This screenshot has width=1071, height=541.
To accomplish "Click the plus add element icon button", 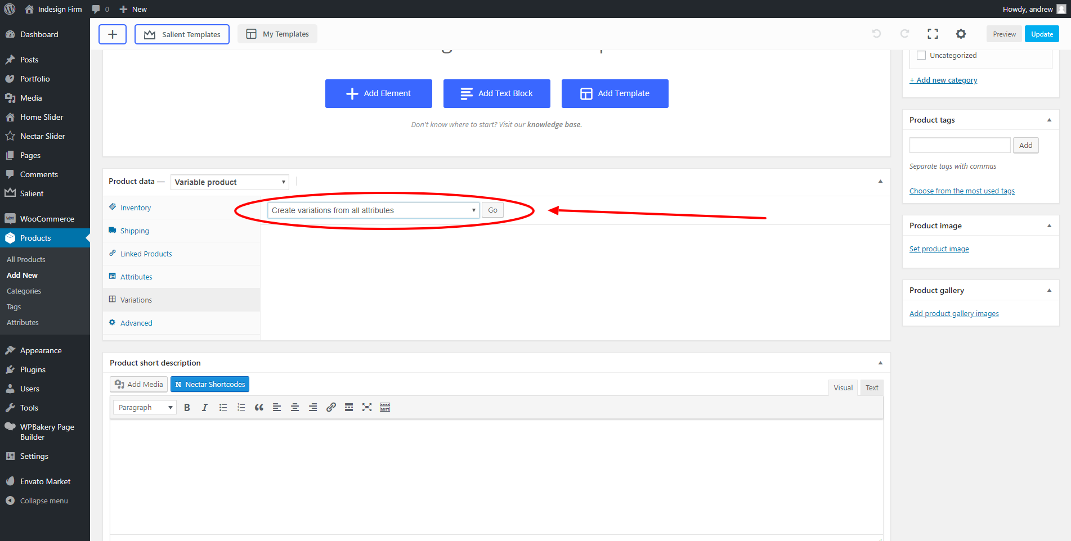I will point(113,34).
